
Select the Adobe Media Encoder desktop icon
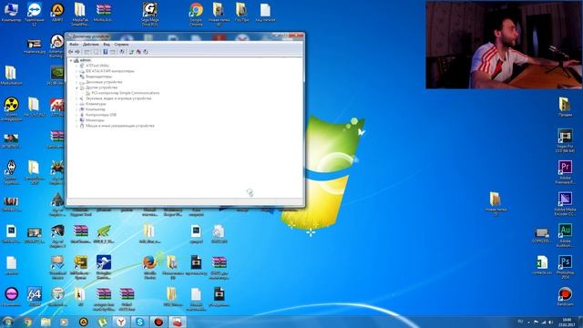pos(565,204)
